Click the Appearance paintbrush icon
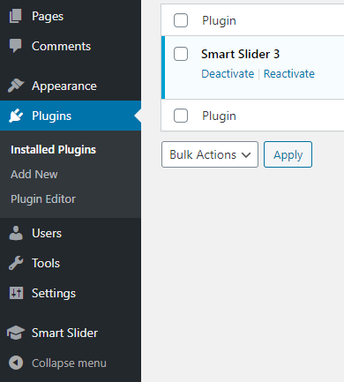This screenshot has width=344, height=382. [16, 86]
